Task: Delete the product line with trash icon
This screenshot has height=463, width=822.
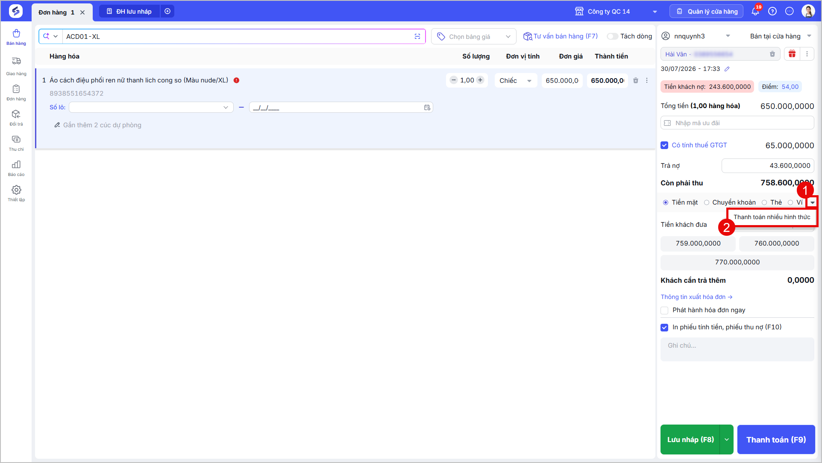Action: [635, 80]
